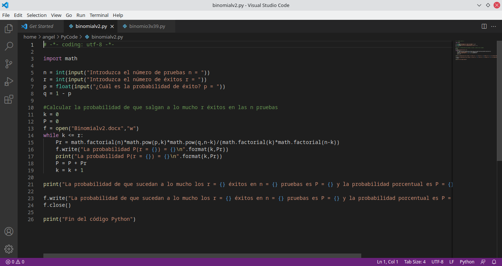502x266 pixels.
Task: Open the Accounts menu icon
Action: 9,231
